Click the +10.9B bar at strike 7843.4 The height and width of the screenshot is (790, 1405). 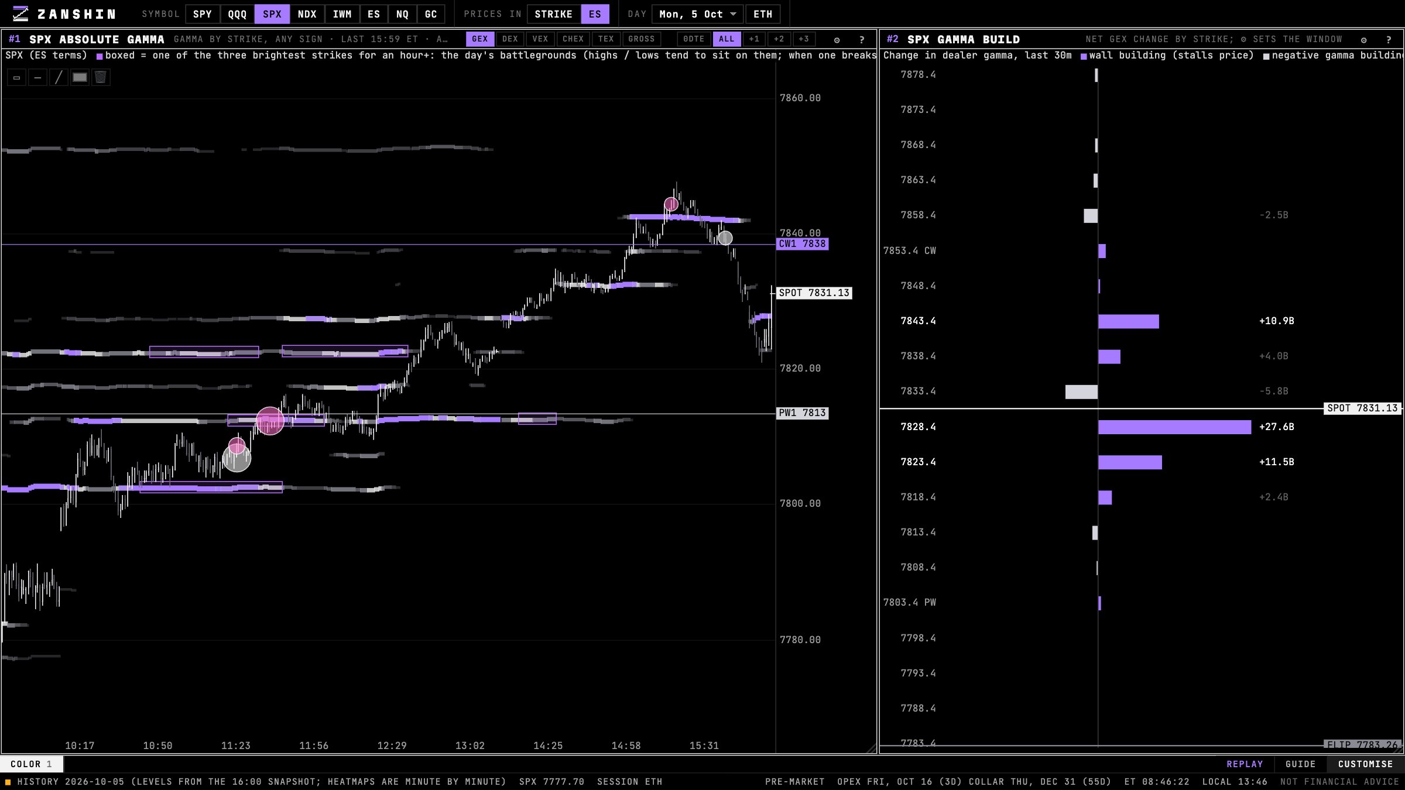click(x=1129, y=321)
